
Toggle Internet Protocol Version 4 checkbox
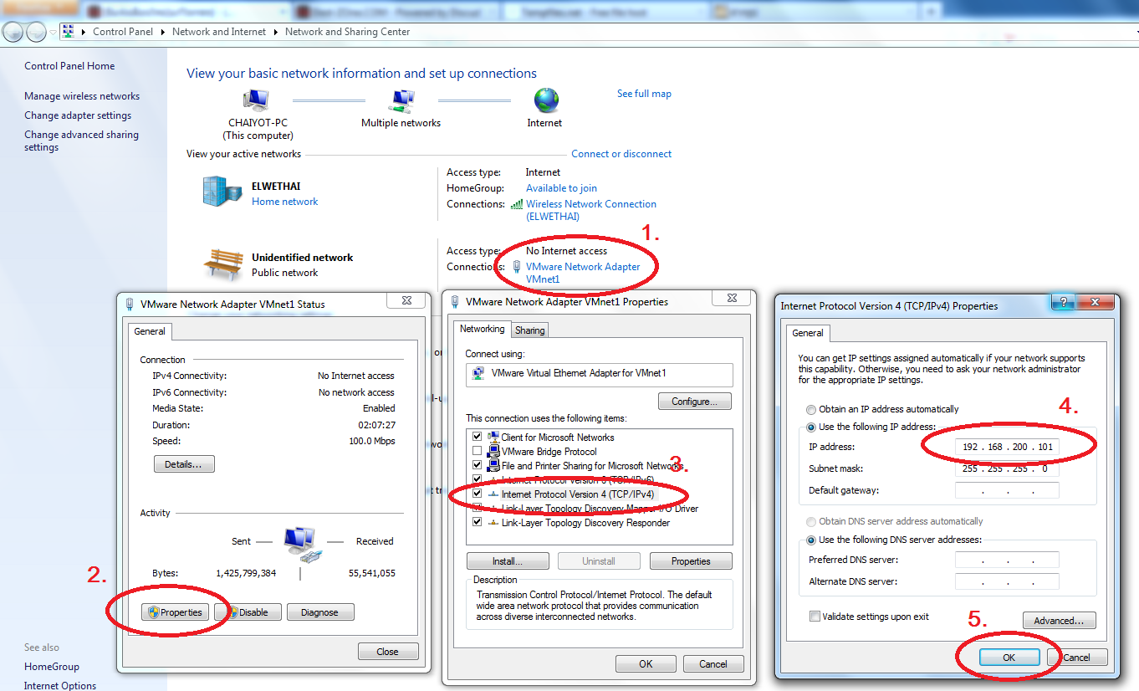[478, 494]
